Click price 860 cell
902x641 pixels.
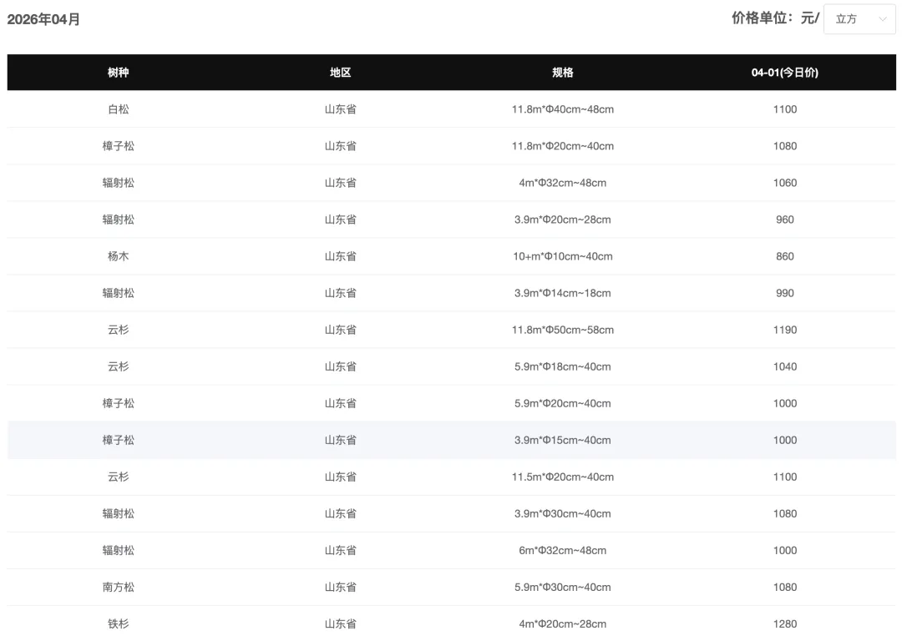tap(784, 256)
